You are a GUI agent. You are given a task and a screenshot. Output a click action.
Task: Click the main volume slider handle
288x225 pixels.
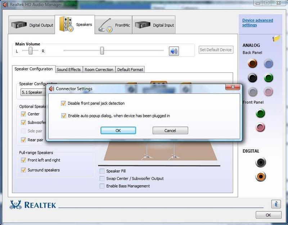(102, 50)
